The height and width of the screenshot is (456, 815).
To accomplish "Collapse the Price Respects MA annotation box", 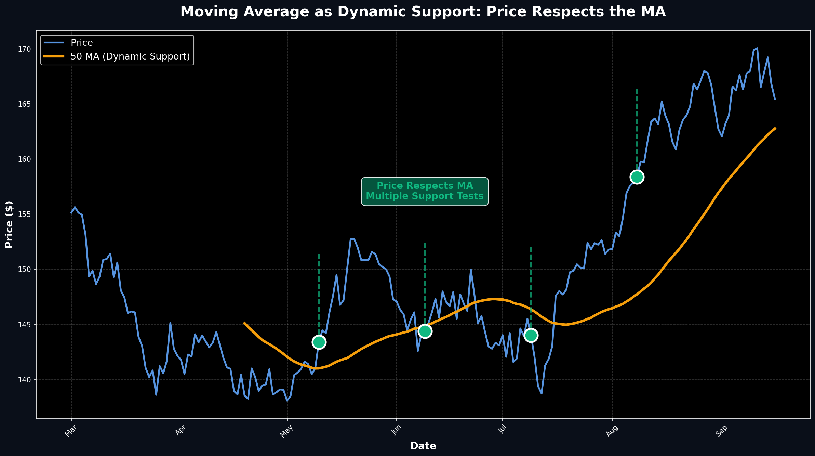I will click(x=425, y=191).
